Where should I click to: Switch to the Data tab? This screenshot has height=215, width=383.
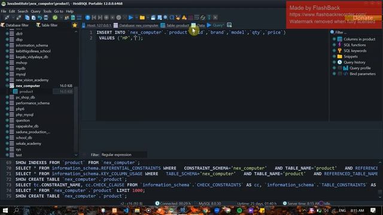(198, 25)
